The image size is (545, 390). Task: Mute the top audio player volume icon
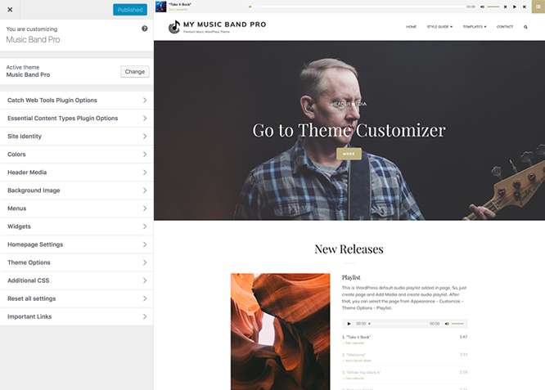click(x=483, y=7)
